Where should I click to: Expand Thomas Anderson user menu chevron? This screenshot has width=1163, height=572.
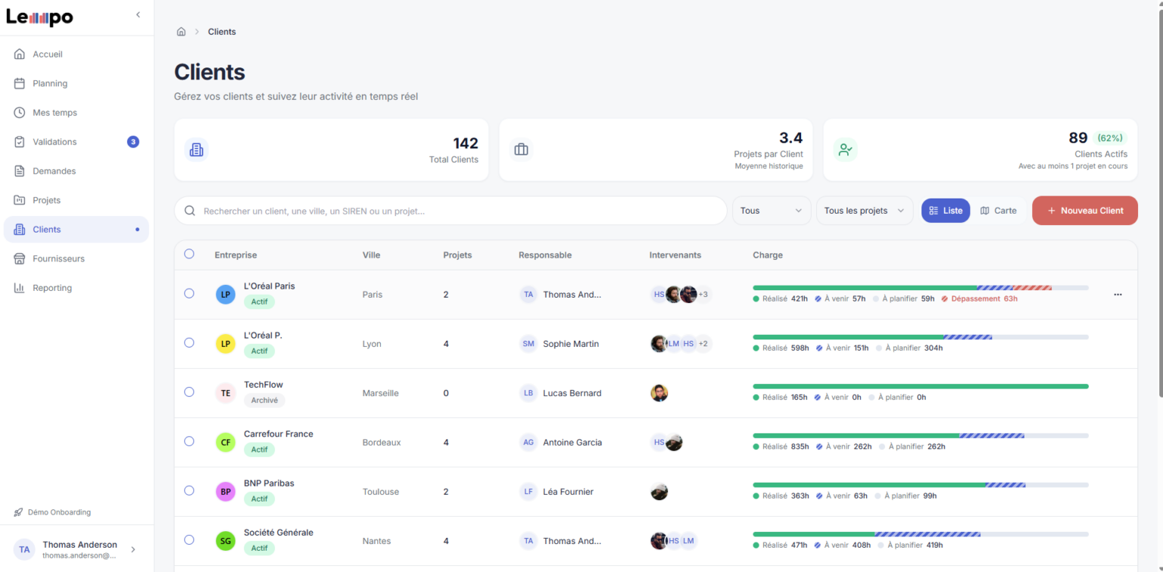coord(133,549)
